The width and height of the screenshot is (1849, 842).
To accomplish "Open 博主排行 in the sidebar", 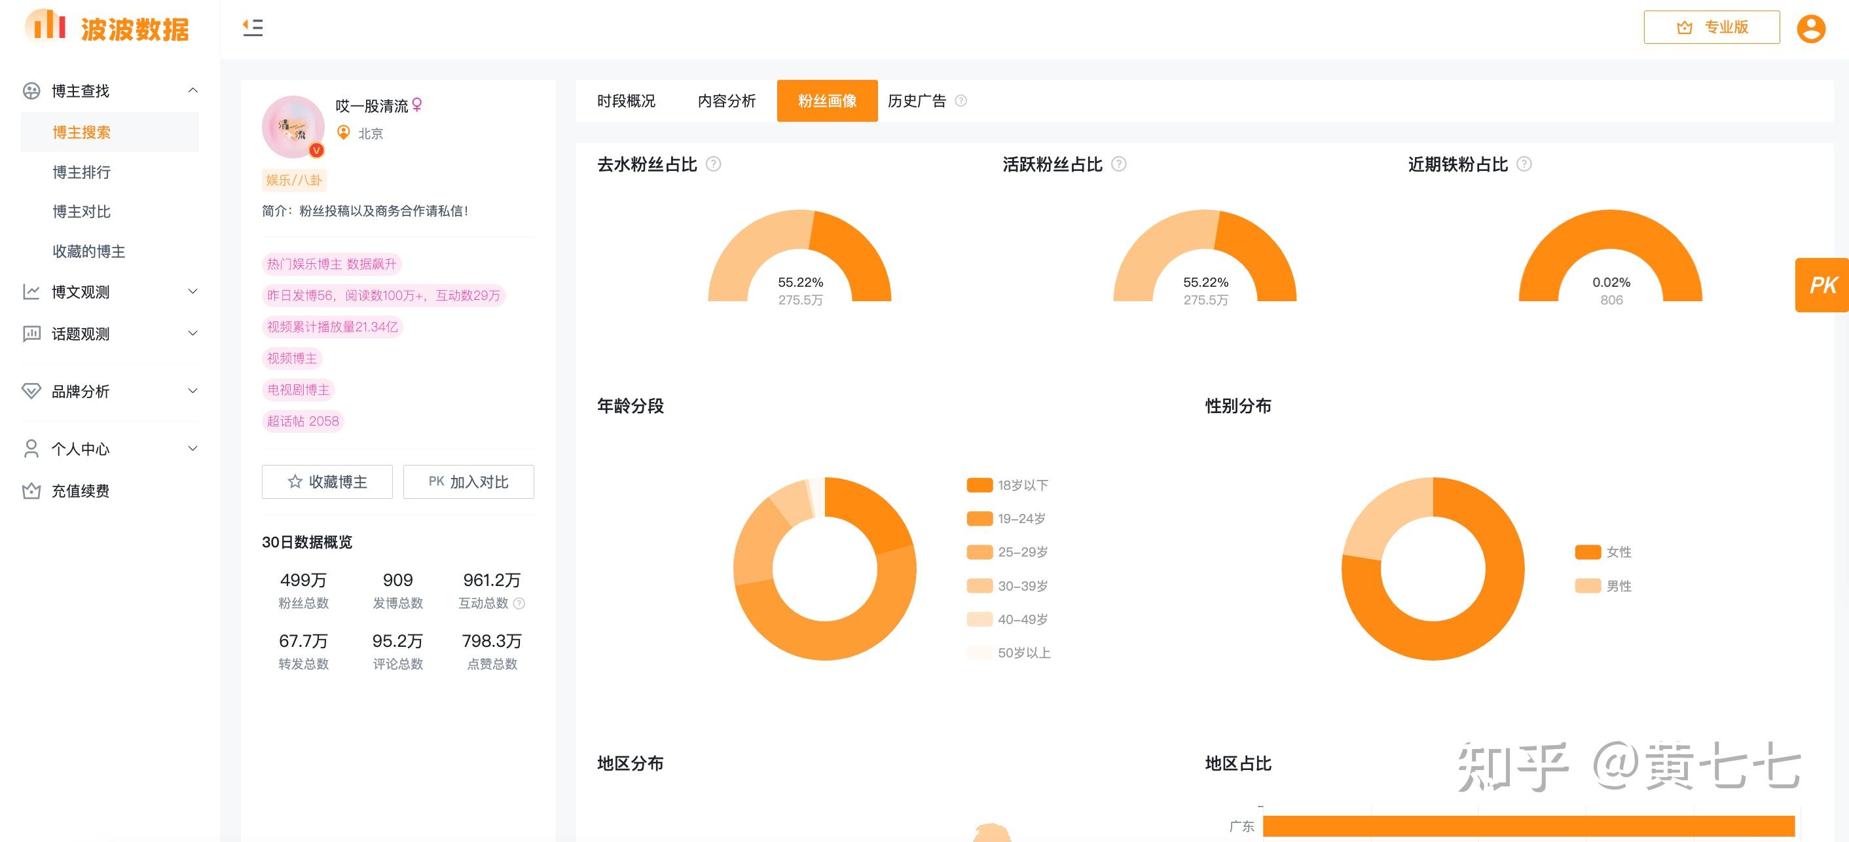I will (x=82, y=172).
